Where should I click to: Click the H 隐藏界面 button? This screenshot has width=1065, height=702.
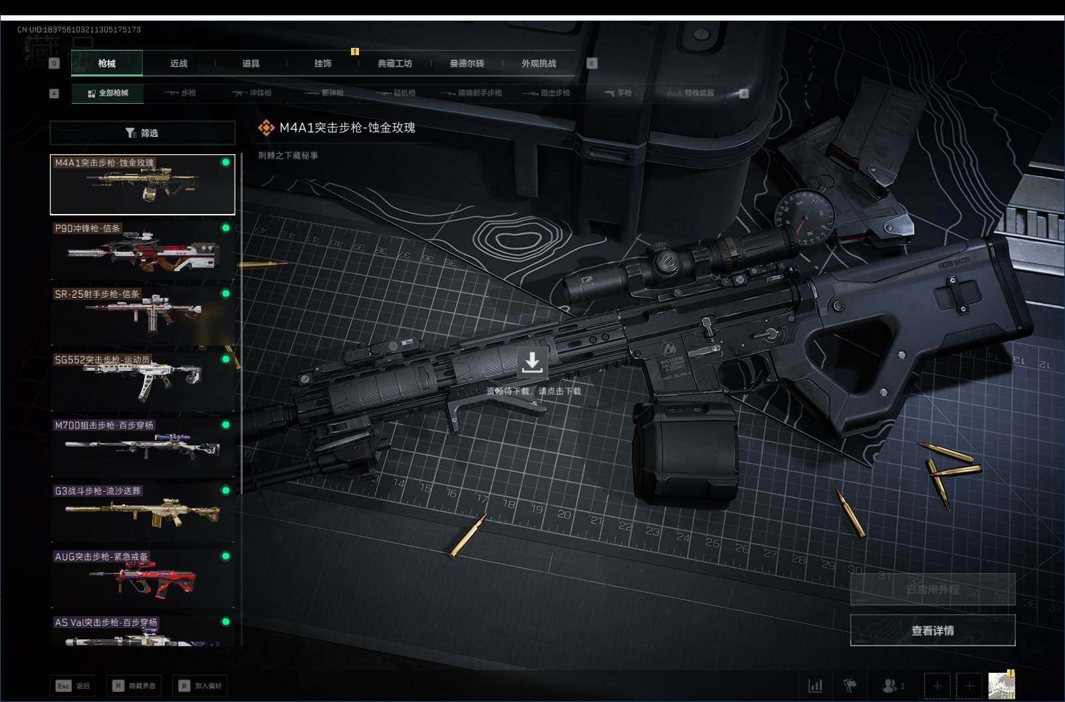(134, 685)
